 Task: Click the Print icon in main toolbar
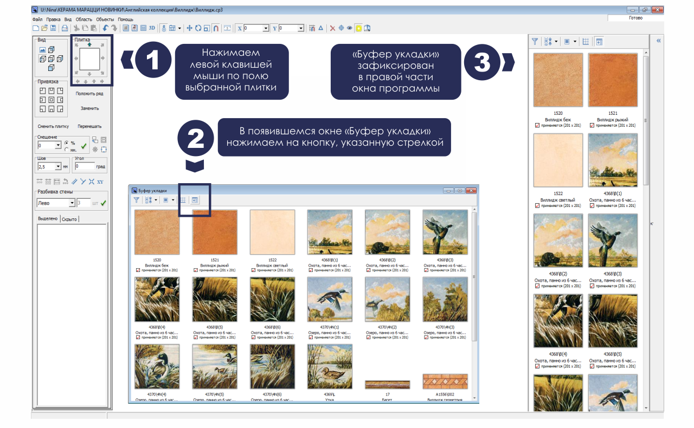[x=65, y=28]
